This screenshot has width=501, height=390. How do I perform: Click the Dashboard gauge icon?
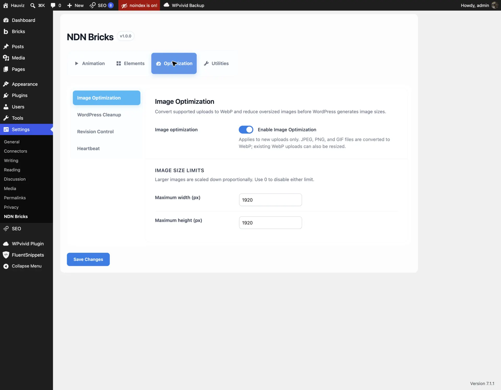pos(6,20)
